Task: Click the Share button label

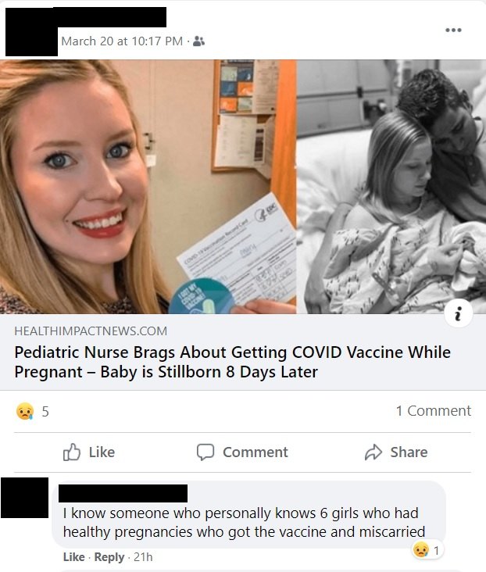Action: point(409,452)
